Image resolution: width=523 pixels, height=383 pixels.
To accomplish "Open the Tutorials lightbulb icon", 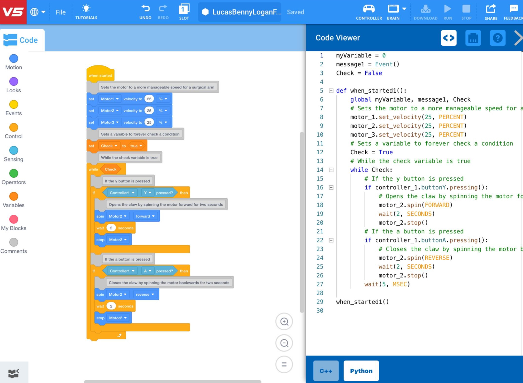I will pyautogui.click(x=86, y=8).
